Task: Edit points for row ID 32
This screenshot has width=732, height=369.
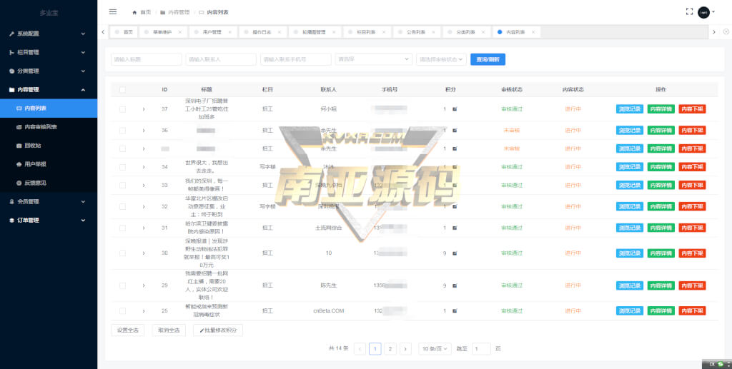Action: (x=455, y=206)
